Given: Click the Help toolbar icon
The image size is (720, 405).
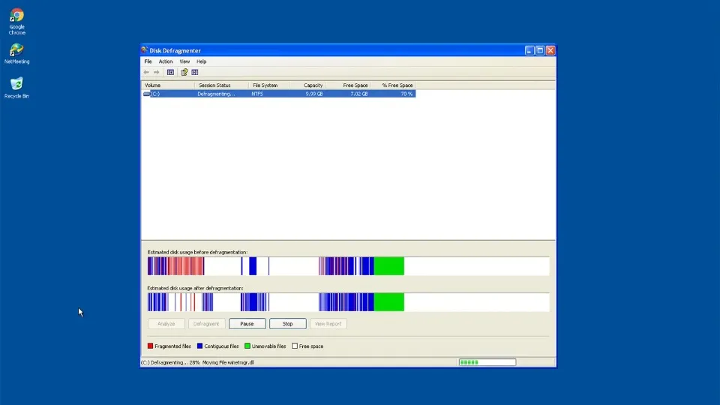Looking at the screenshot, I should point(184,72).
